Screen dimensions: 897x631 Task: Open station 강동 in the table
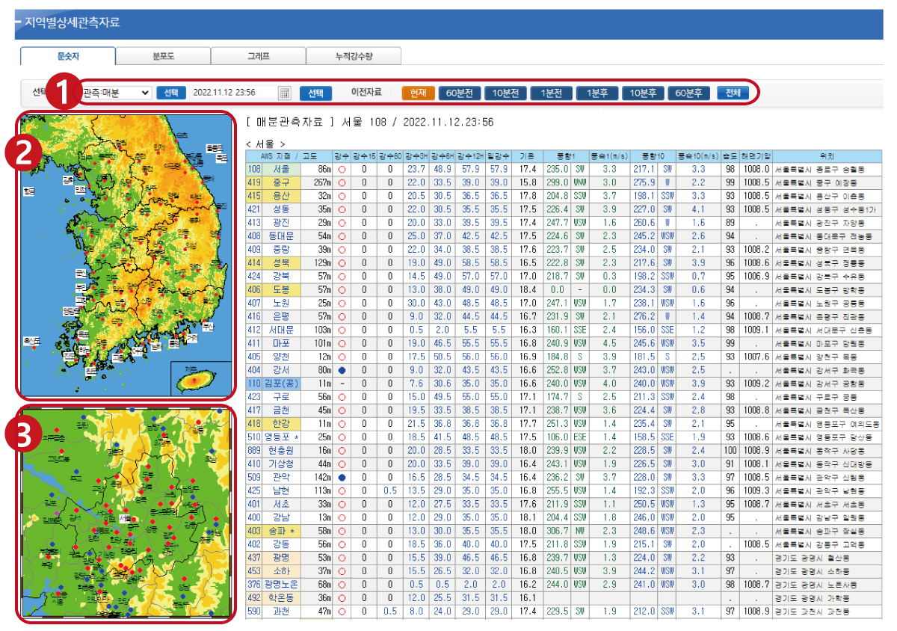tap(281, 544)
